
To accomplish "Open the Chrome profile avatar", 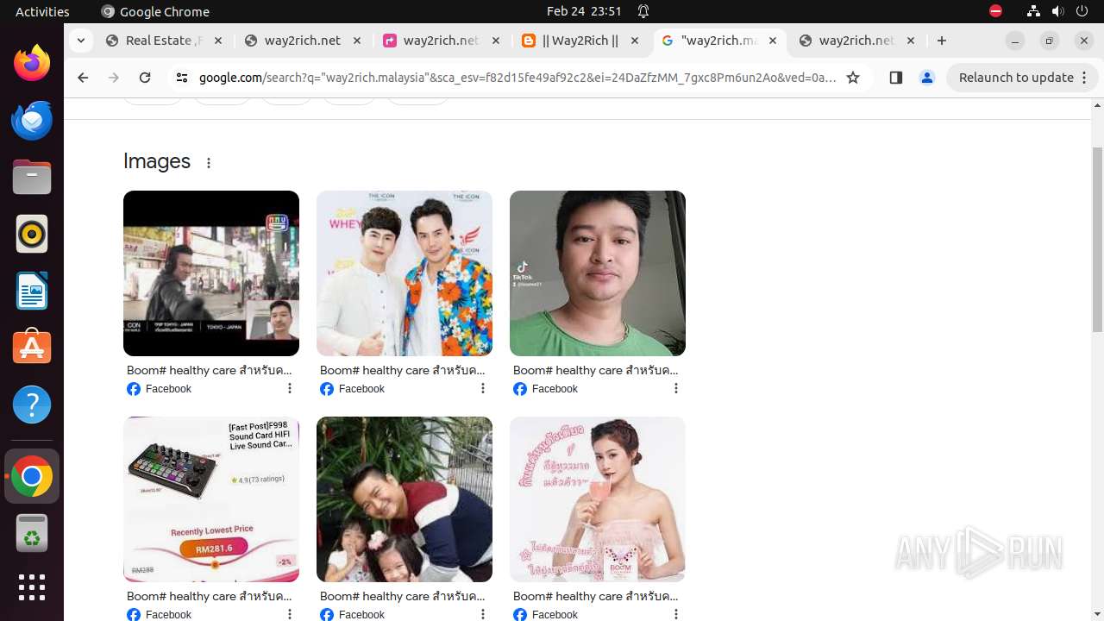I will tap(927, 78).
